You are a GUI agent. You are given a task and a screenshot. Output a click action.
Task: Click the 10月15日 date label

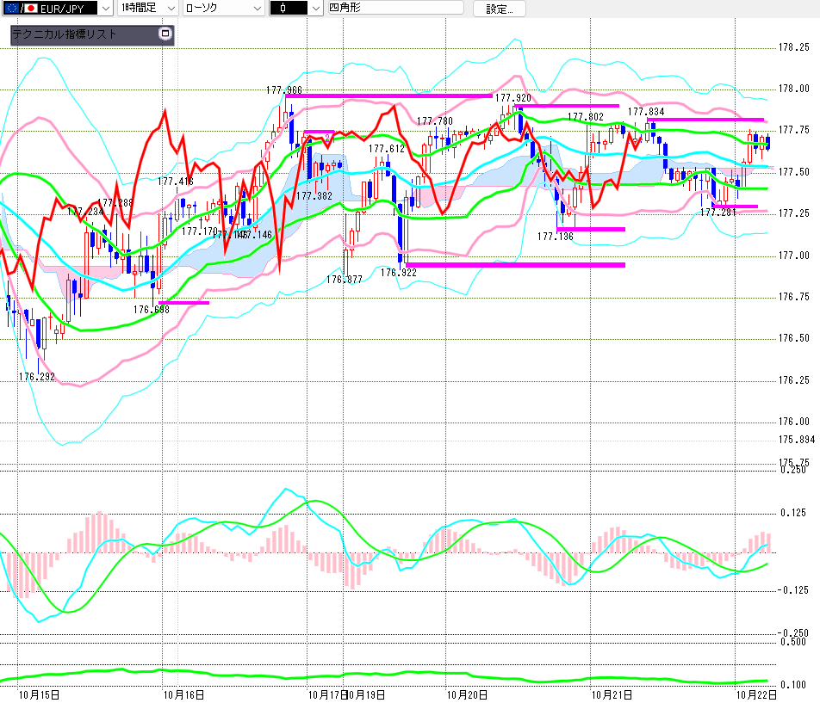click(x=40, y=694)
